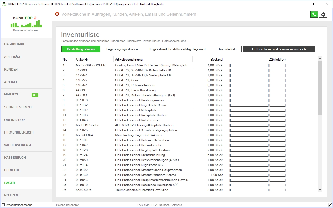Screen dimensions: 333x208
Task: Click Heli-Professional Distanz Standard Servos
Action: tap(145, 175)
